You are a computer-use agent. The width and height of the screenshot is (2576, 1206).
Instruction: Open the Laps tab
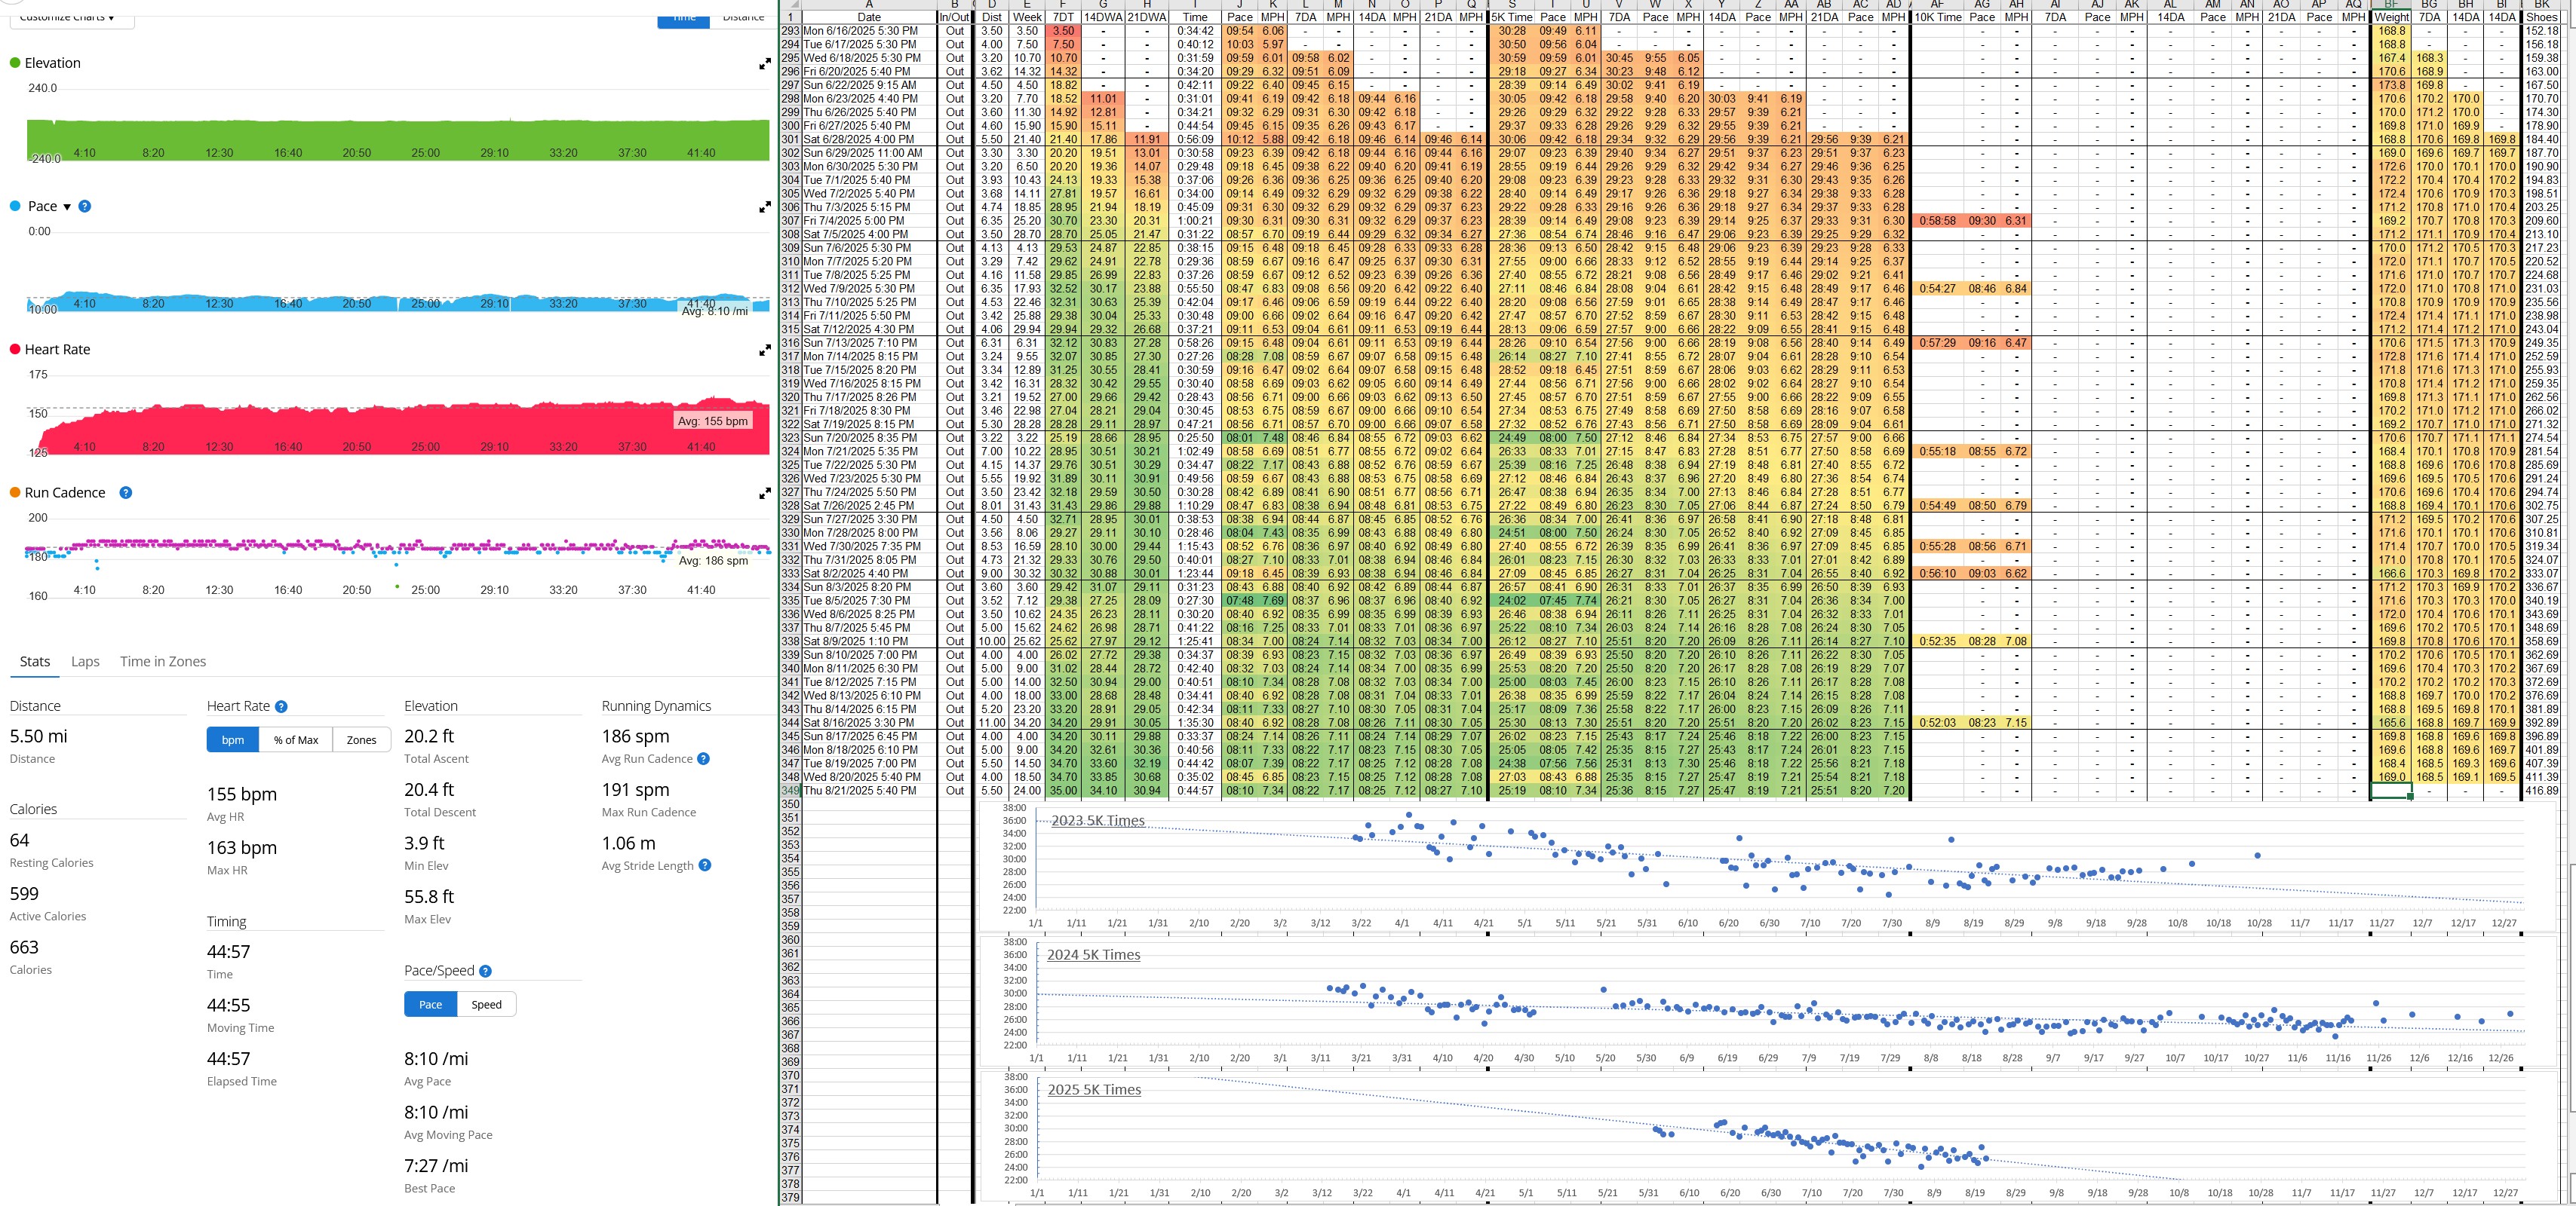pos(85,662)
